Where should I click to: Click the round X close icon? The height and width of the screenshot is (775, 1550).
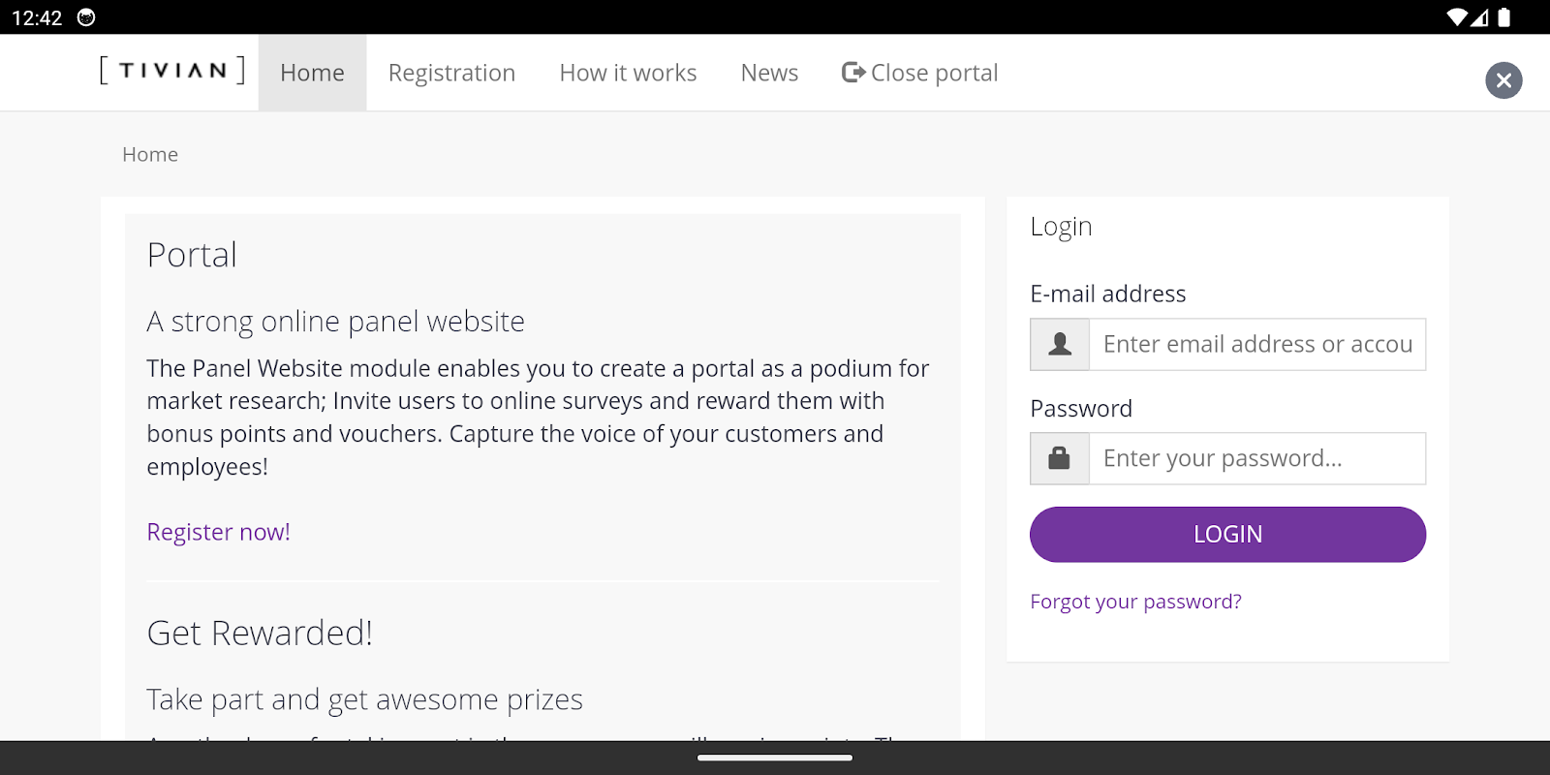[1503, 80]
